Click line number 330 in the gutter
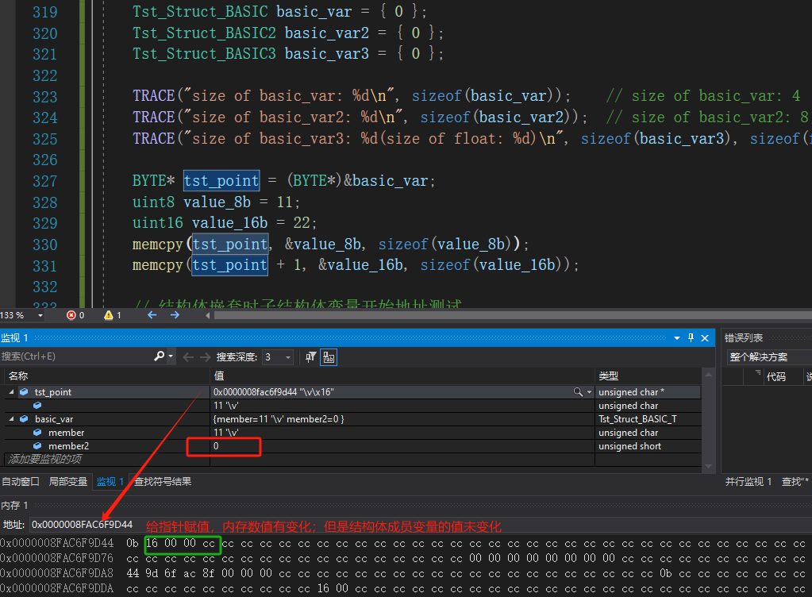 coord(45,245)
